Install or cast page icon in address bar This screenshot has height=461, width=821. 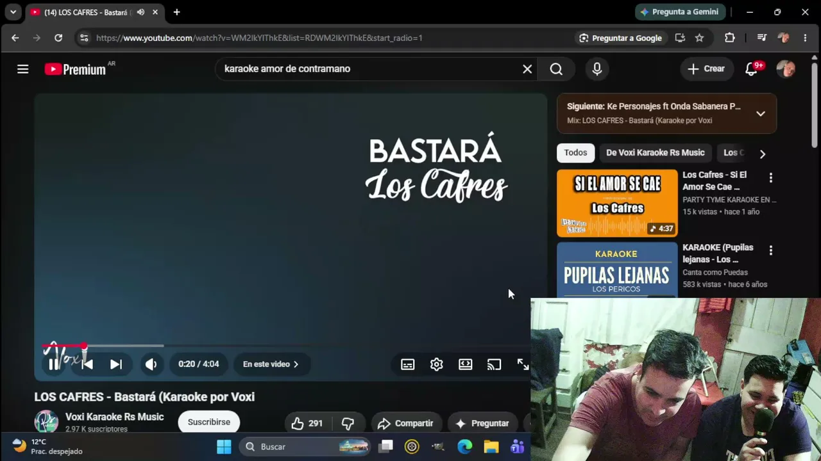click(680, 38)
